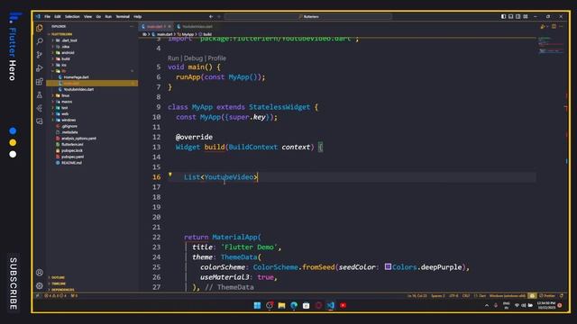Open the Explorer view in activity bar
Screen dimensions: 577x324
tap(40, 28)
